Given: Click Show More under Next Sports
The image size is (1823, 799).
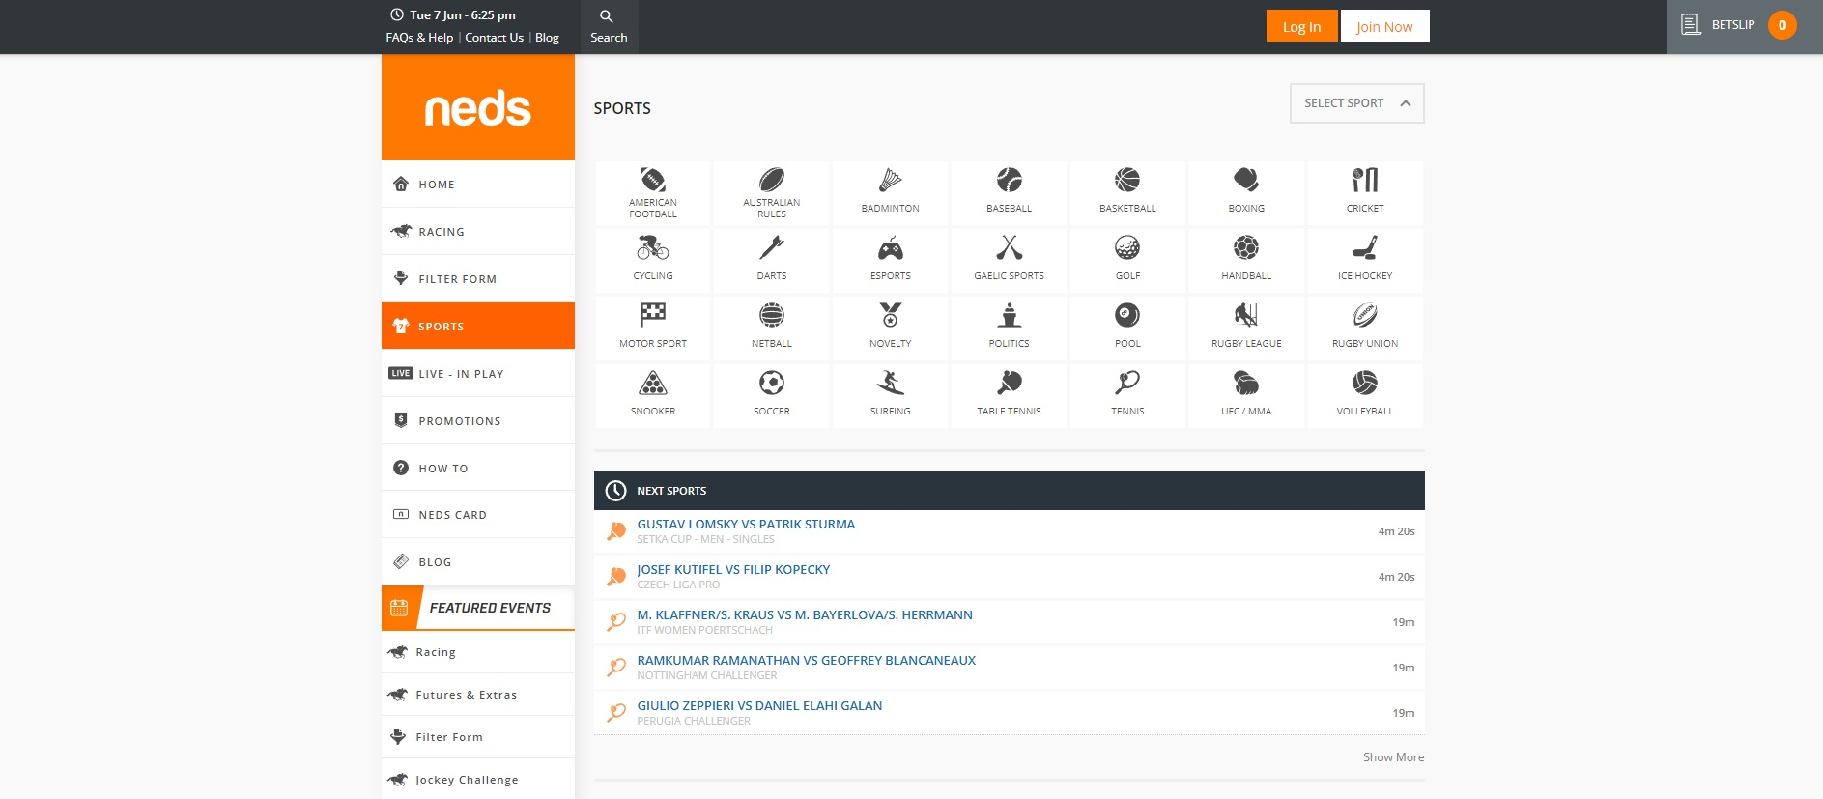Looking at the screenshot, I should [x=1393, y=757].
